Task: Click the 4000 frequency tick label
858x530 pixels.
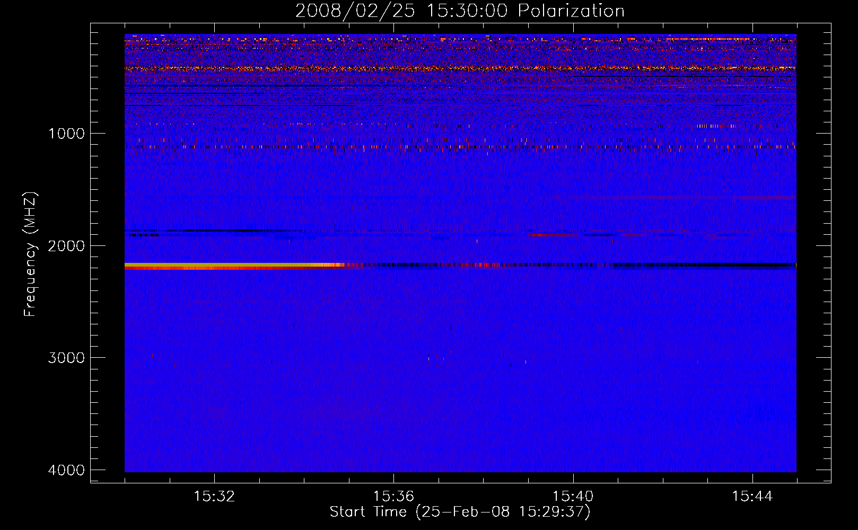Action: pyautogui.click(x=66, y=470)
